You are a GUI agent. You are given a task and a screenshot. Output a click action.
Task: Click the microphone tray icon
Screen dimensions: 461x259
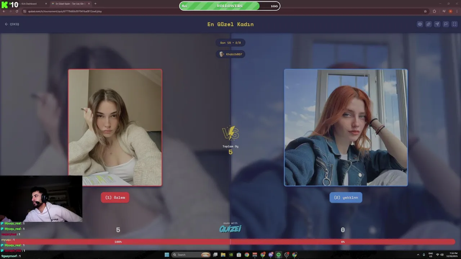(424, 255)
